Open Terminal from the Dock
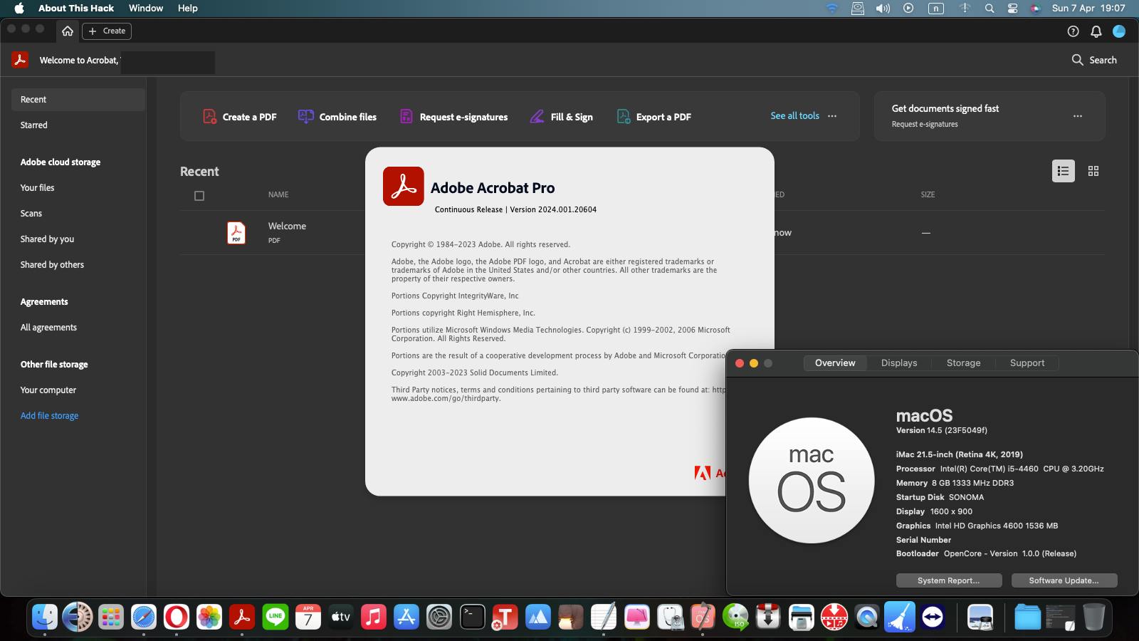This screenshot has height=641, width=1139. pos(472,617)
